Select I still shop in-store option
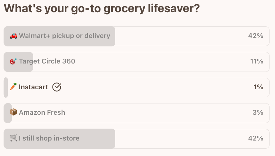Screen dimensions: 275x156 point(137,139)
